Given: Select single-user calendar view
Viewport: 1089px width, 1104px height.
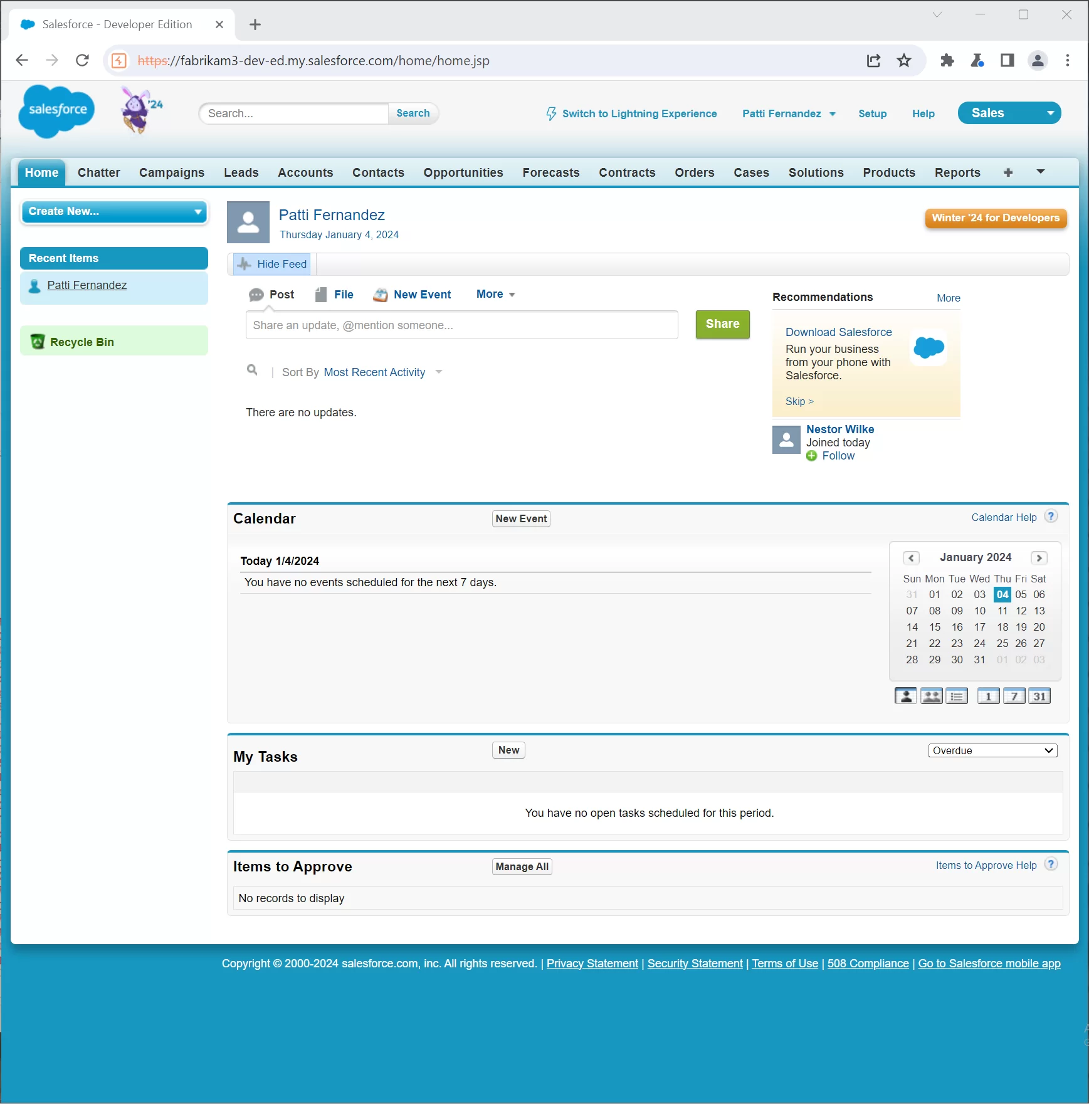Looking at the screenshot, I should coord(905,695).
